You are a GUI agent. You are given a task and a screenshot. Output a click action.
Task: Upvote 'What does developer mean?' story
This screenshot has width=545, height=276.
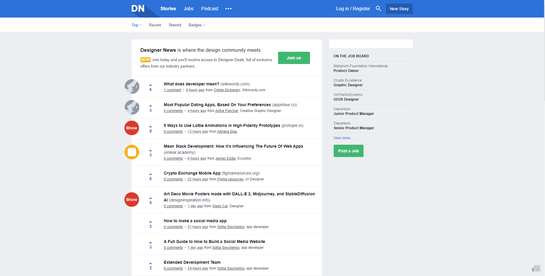click(150, 85)
